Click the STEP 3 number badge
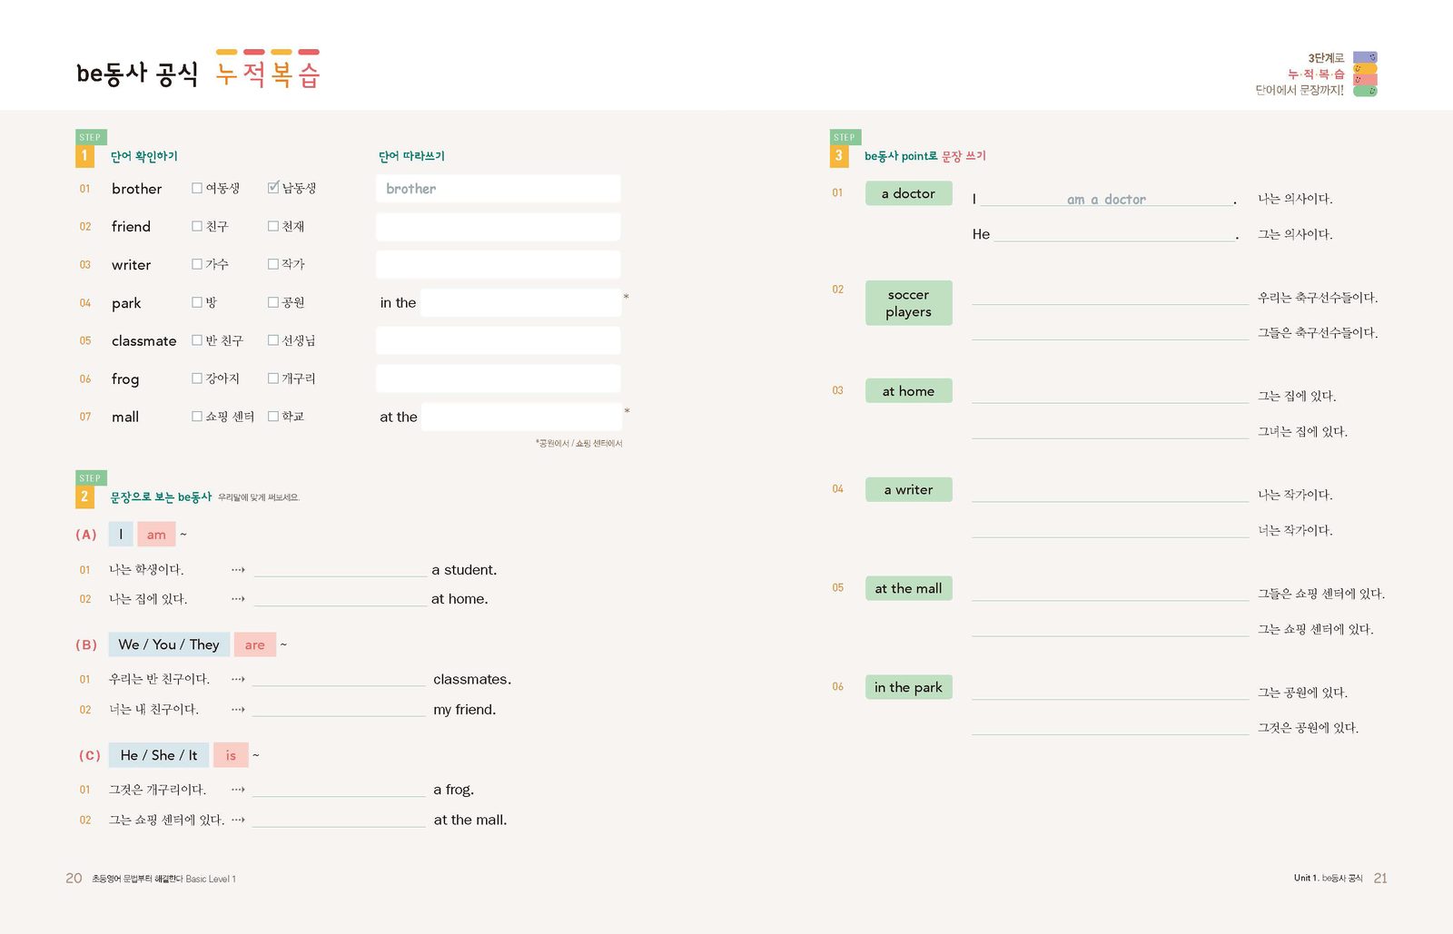This screenshot has width=1453, height=934. click(x=839, y=156)
